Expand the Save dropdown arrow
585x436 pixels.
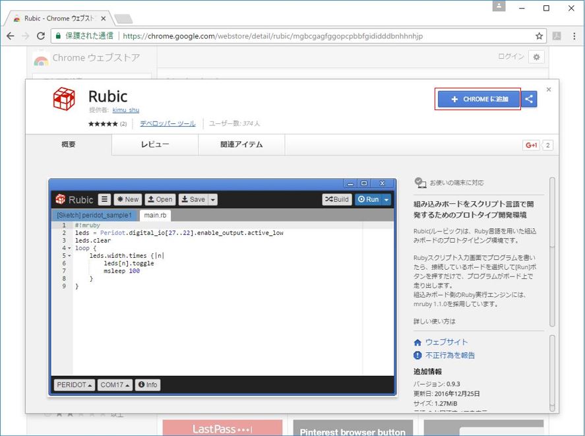(x=212, y=199)
